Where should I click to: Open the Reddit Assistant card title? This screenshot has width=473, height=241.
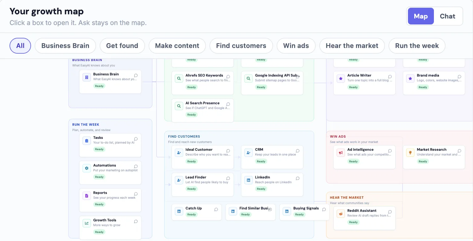click(362, 211)
